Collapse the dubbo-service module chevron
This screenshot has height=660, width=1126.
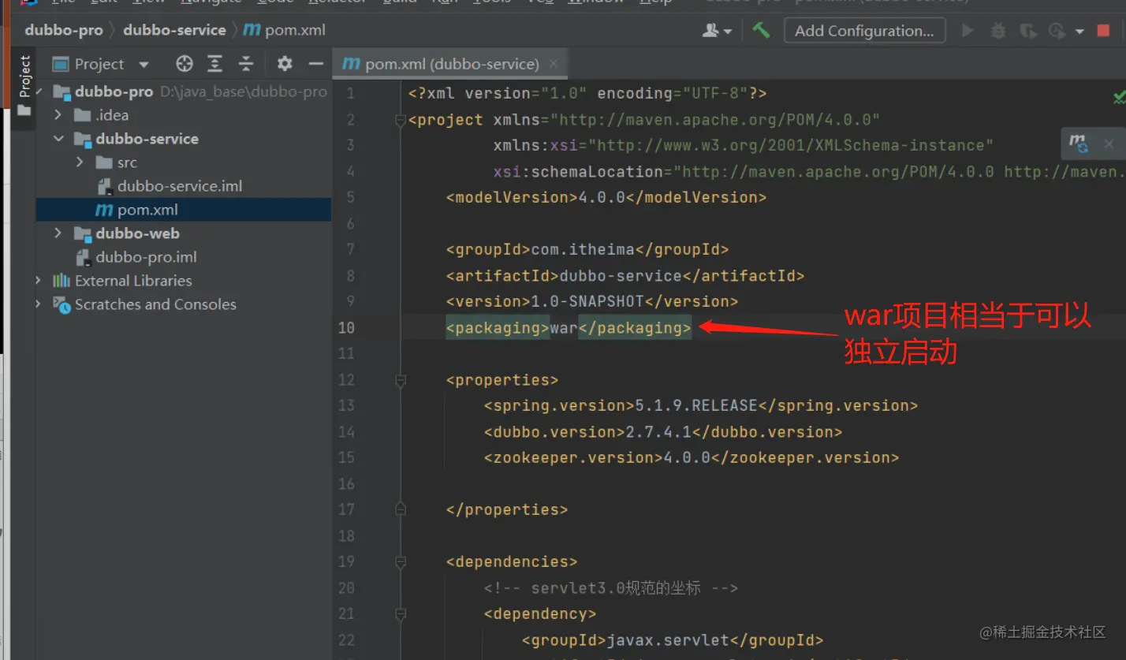[58, 139]
